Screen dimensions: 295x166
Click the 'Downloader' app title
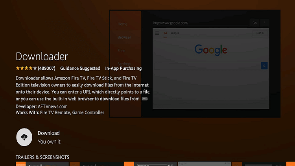click(42, 56)
